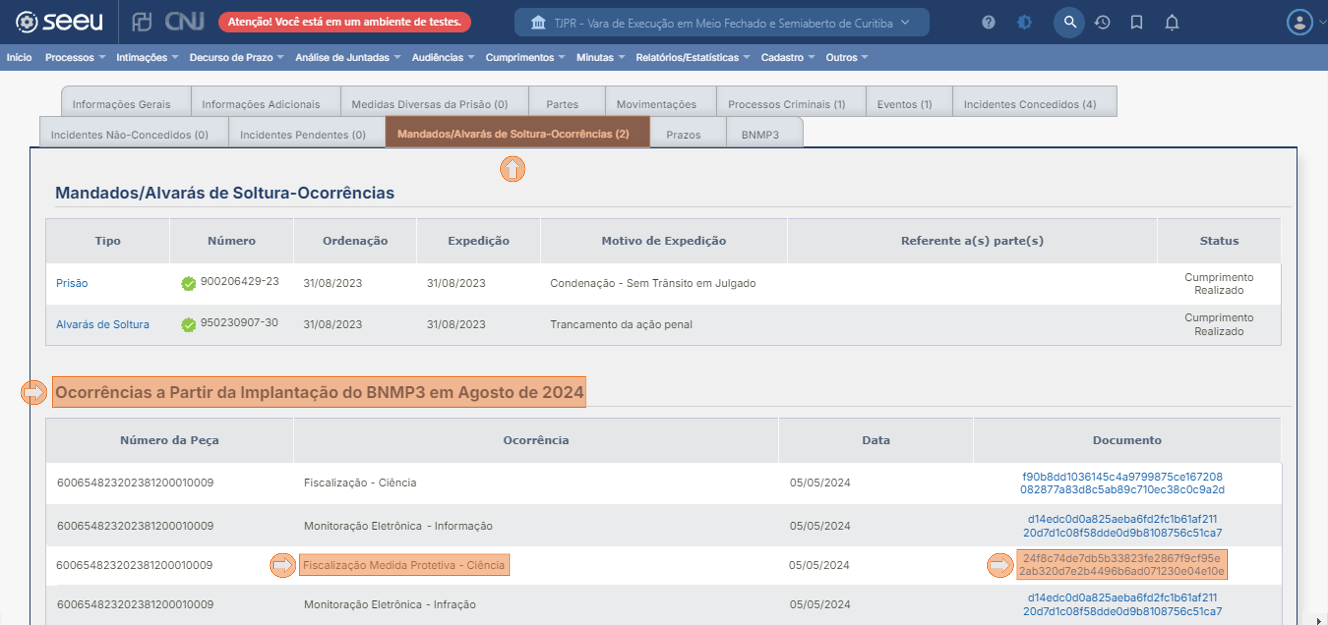The height and width of the screenshot is (625, 1328).
Task: Open Incidentes Concedidos (4) tab
Action: coord(1035,102)
